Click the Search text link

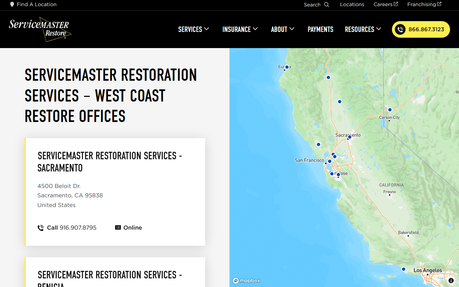tap(312, 5)
